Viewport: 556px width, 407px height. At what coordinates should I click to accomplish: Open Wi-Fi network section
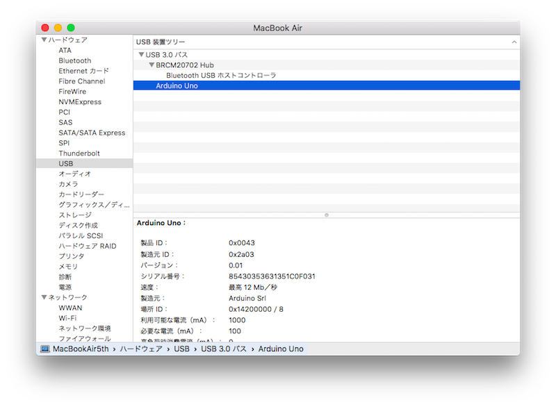[x=67, y=317]
